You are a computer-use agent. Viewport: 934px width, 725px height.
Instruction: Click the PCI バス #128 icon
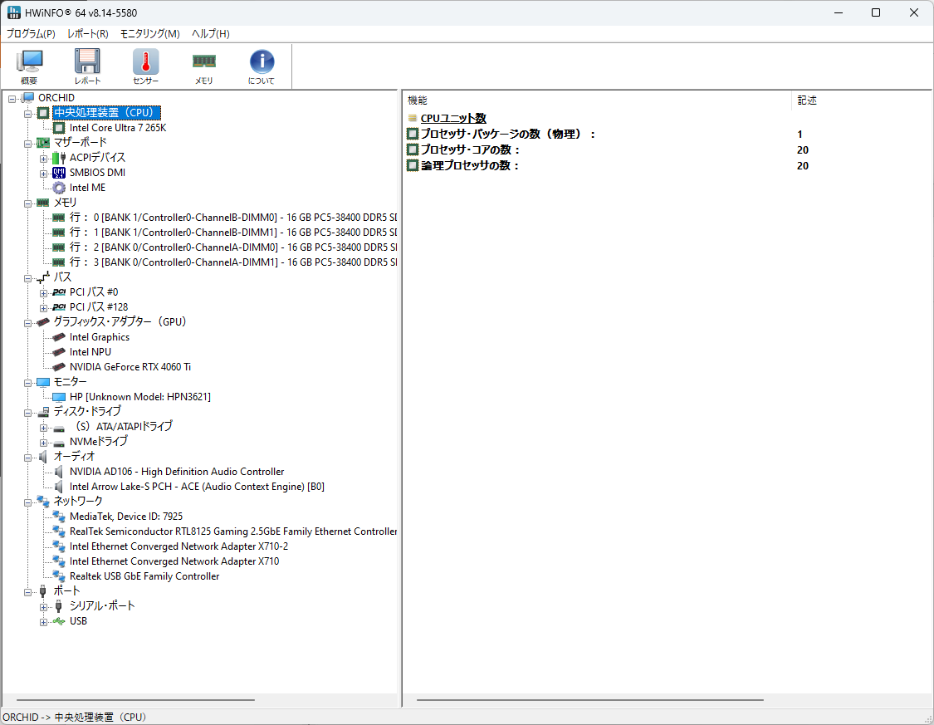point(59,306)
